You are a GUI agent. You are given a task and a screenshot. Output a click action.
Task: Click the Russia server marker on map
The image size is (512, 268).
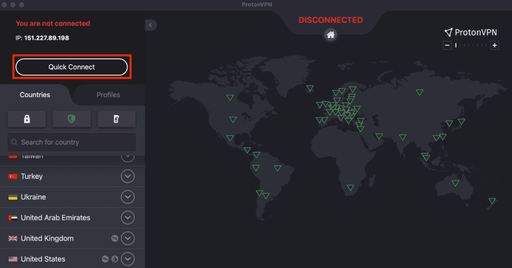419,92
